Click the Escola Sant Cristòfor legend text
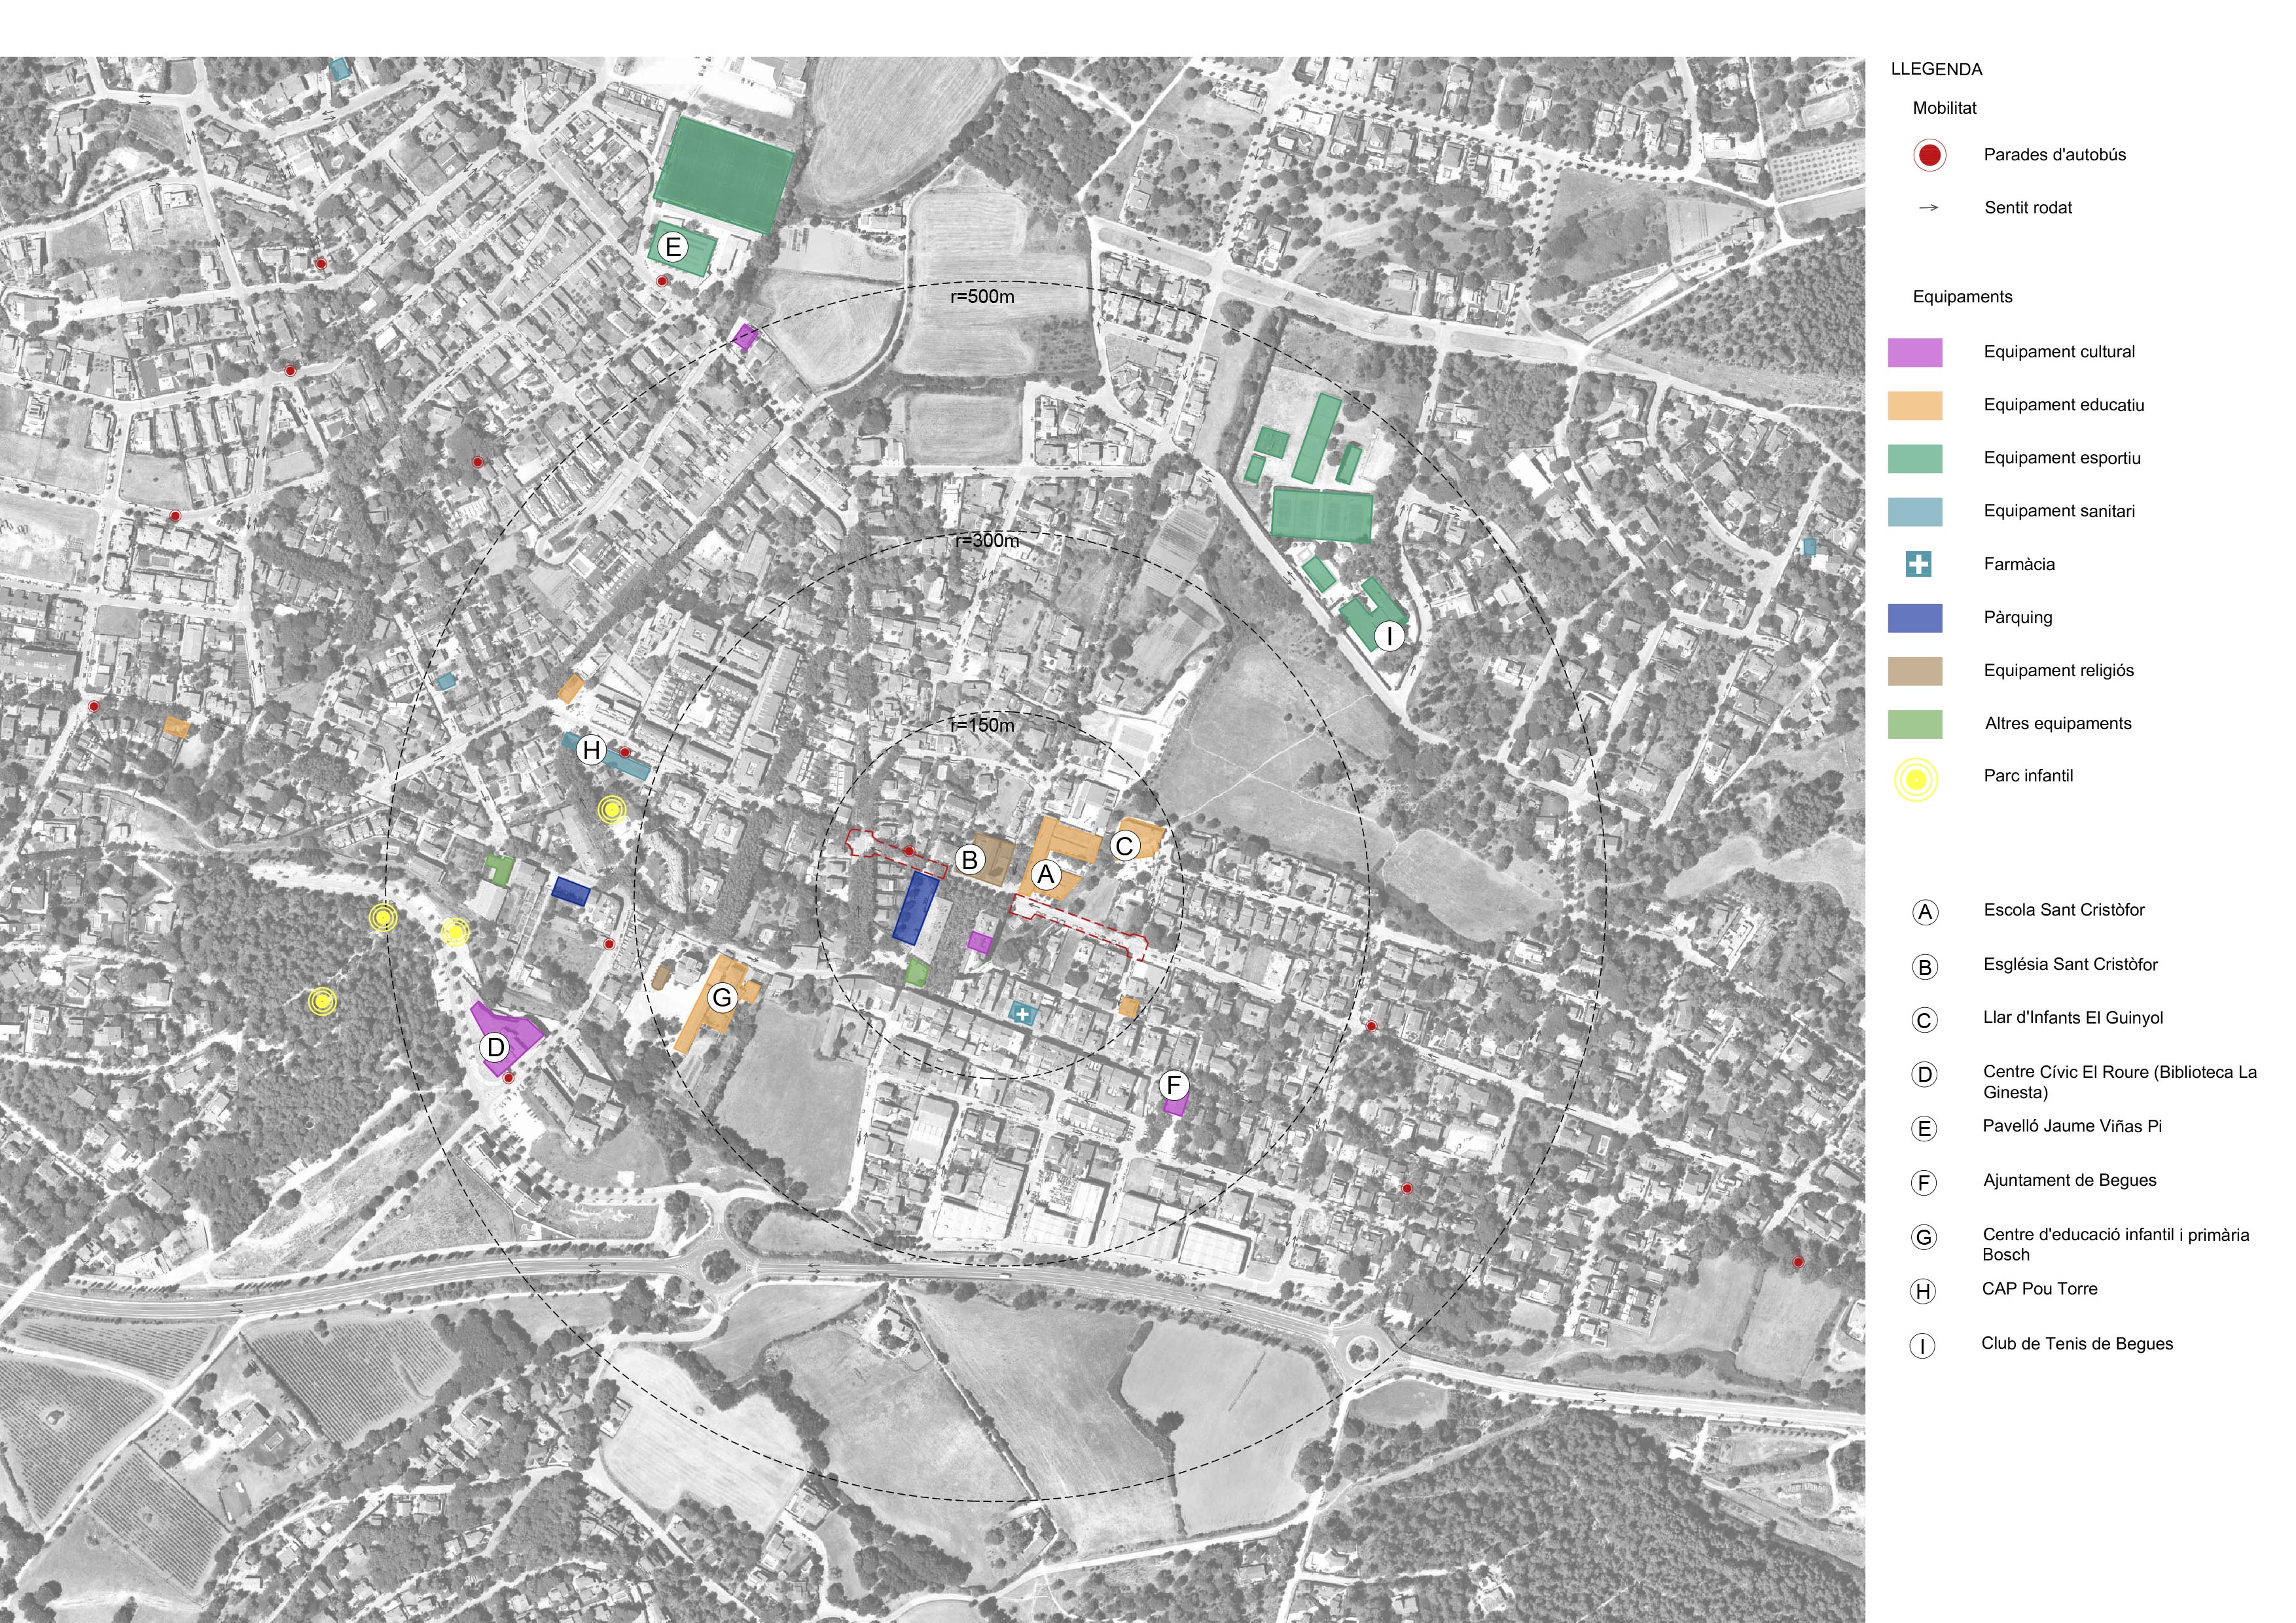 click(2064, 910)
